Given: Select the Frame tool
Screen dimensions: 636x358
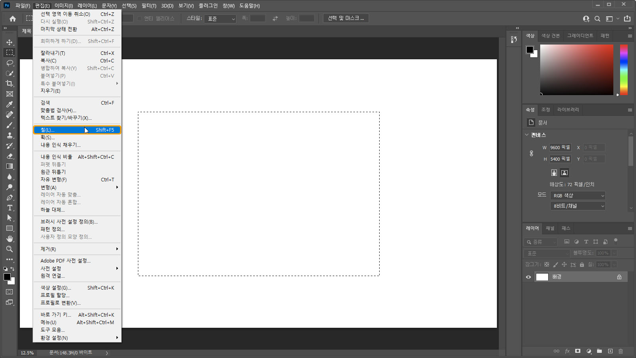Looking at the screenshot, I should [x=10, y=94].
